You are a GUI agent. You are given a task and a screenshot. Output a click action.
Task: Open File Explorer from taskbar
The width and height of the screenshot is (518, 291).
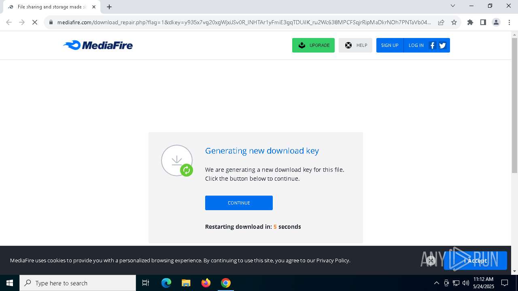click(x=186, y=283)
